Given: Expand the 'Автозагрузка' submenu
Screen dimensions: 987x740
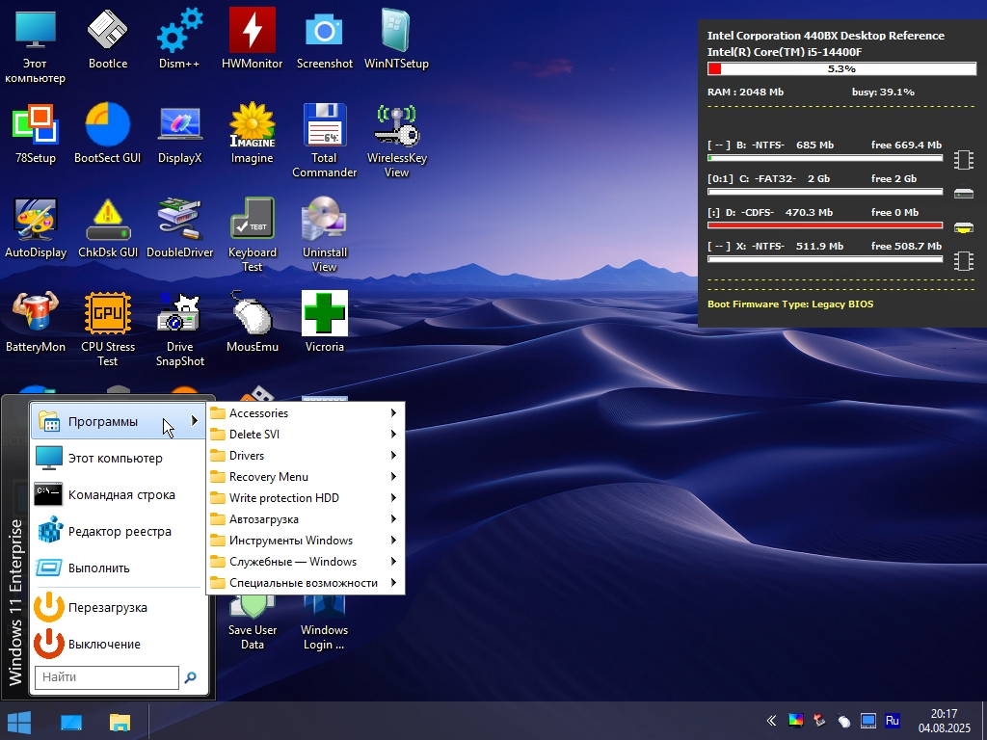Looking at the screenshot, I should pyautogui.click(x=306, y=519).
